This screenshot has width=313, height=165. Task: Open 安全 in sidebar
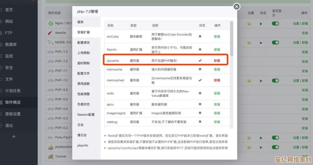tap(9, 67)
